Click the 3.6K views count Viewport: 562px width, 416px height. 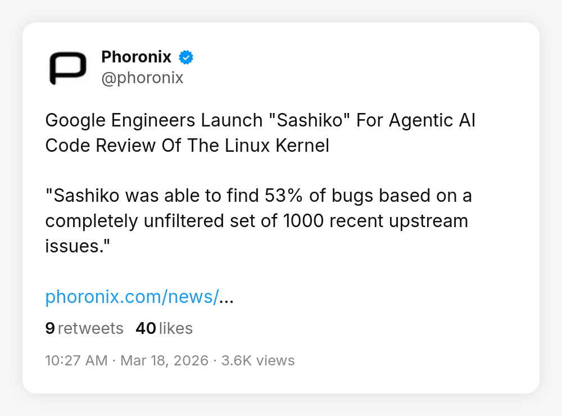(258, 360)
